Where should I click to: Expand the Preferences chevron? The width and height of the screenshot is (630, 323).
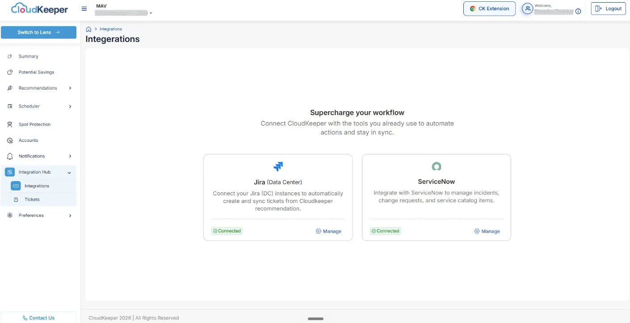[70, 215]
